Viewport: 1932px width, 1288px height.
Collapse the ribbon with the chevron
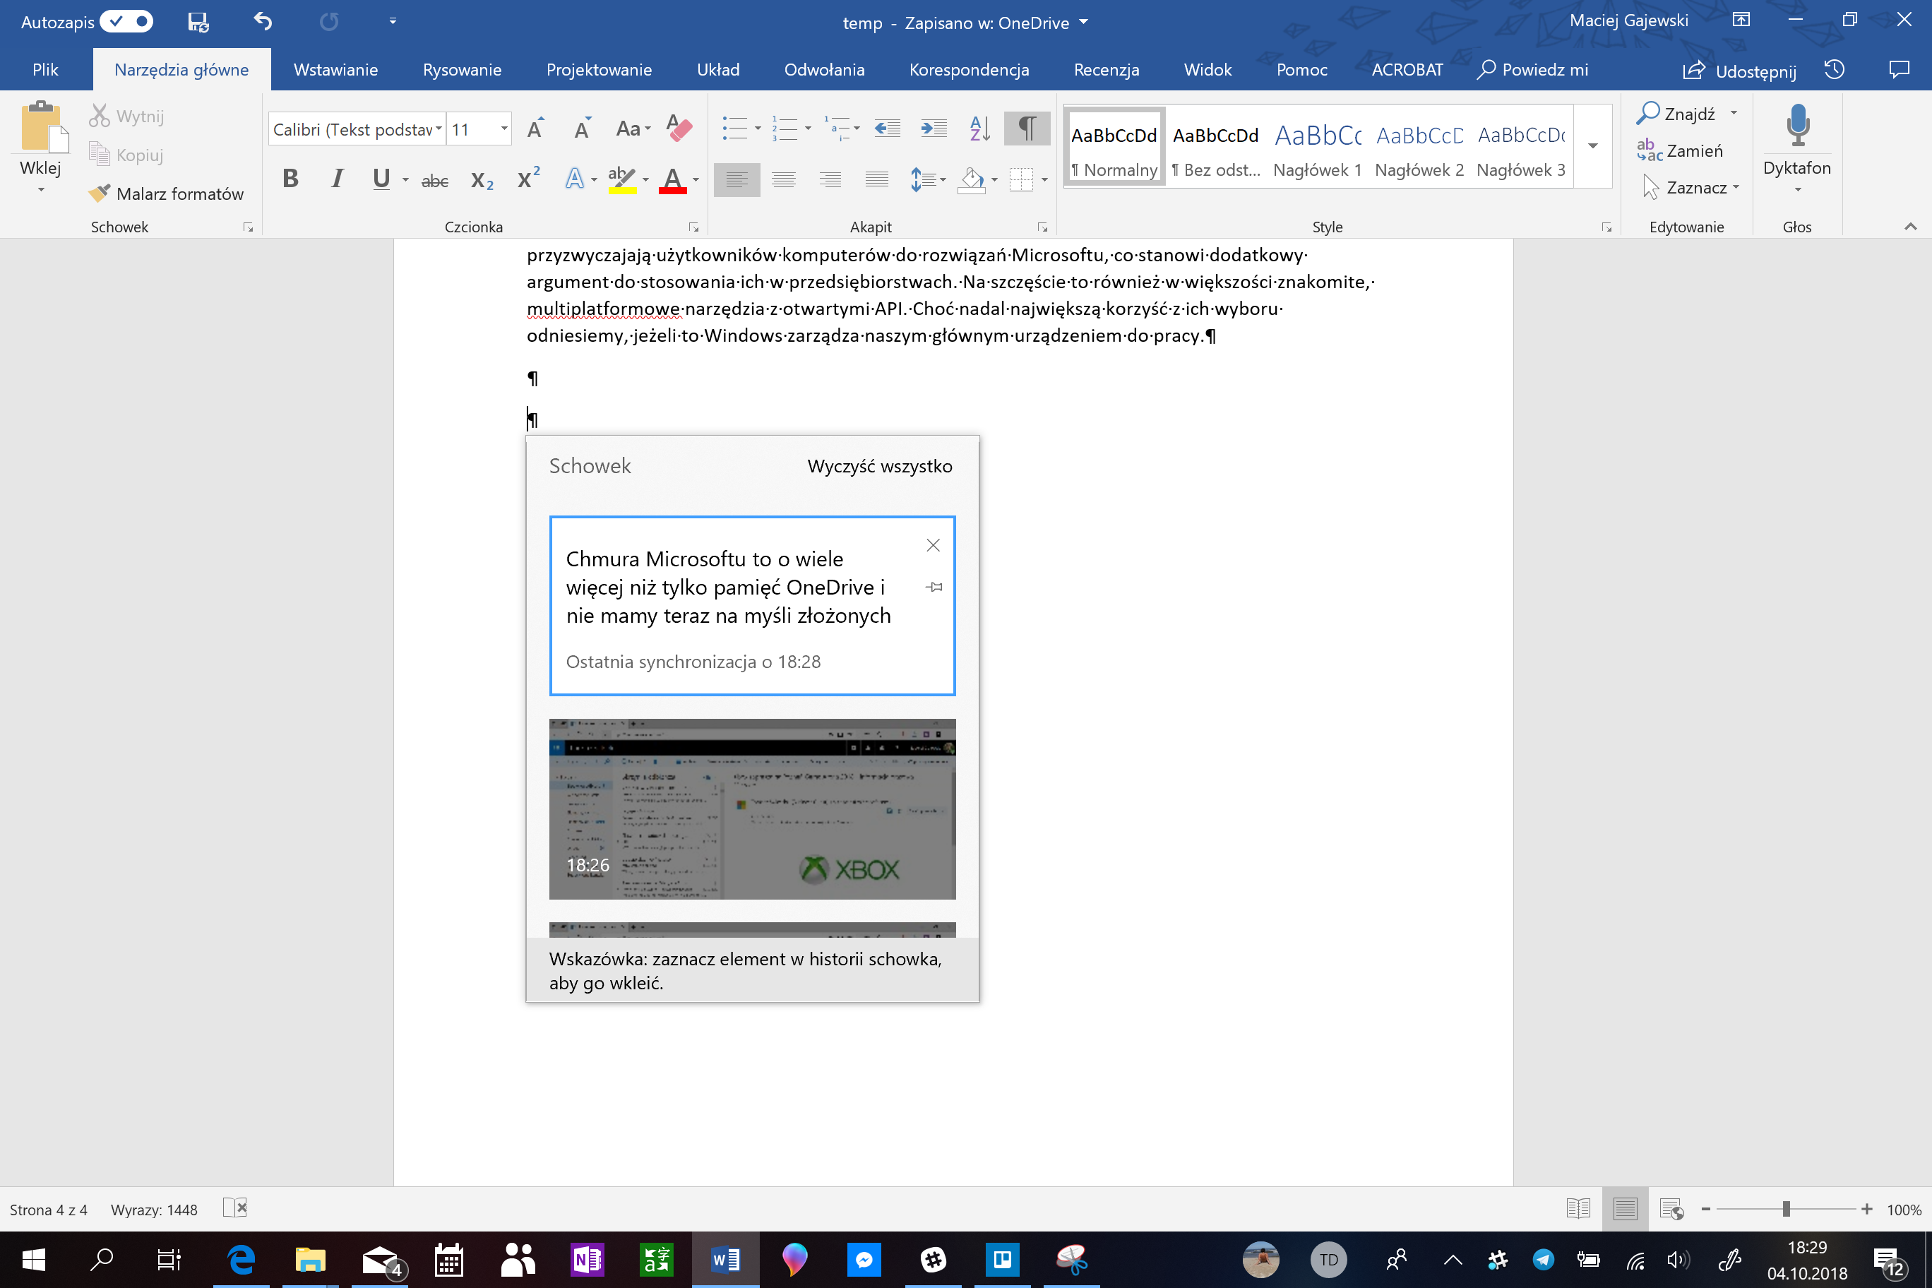click(1910, 227)
